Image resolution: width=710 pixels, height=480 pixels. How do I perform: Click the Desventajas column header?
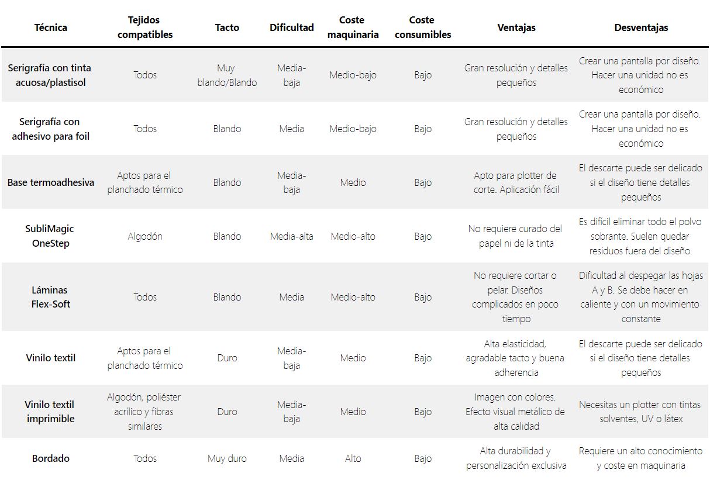(x=641, y=27)
